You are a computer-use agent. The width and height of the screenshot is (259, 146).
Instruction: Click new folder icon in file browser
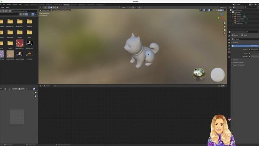(10, 11)
